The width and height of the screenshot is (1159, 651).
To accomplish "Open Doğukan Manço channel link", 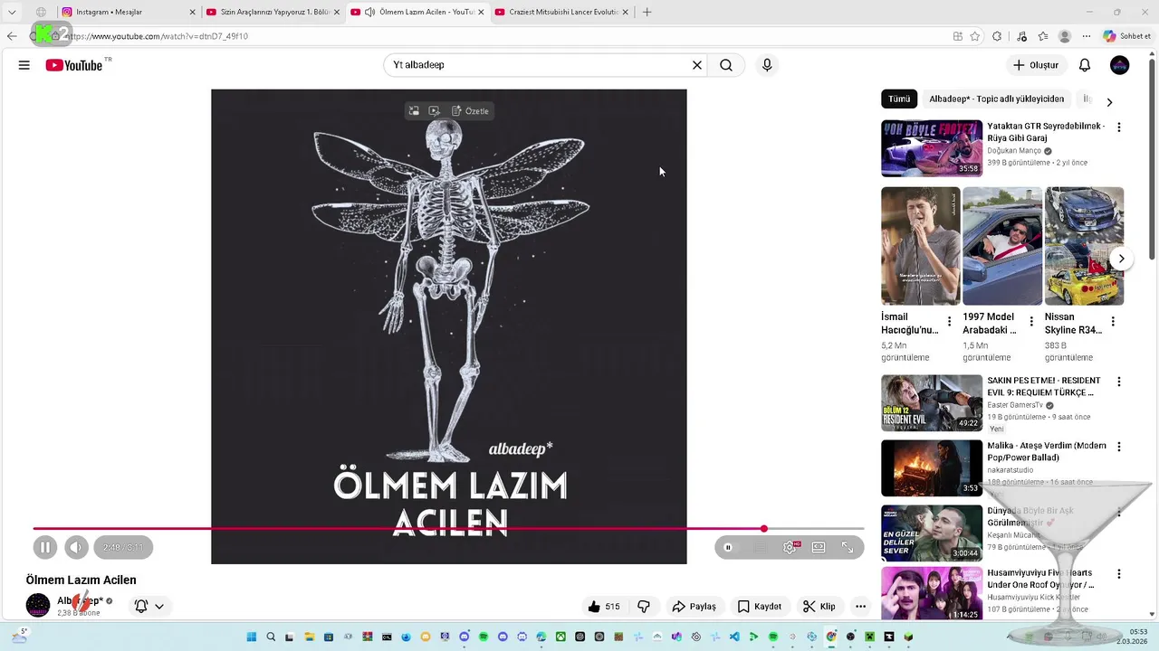I will coord(1014,151).
